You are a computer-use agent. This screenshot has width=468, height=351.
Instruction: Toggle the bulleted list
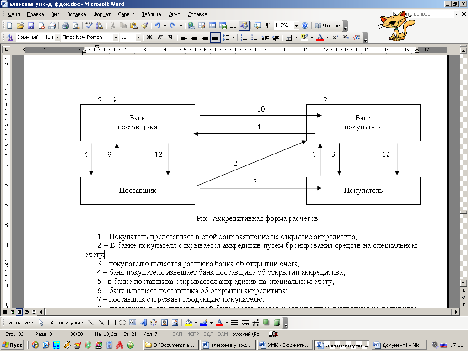[x=254, y=37]
